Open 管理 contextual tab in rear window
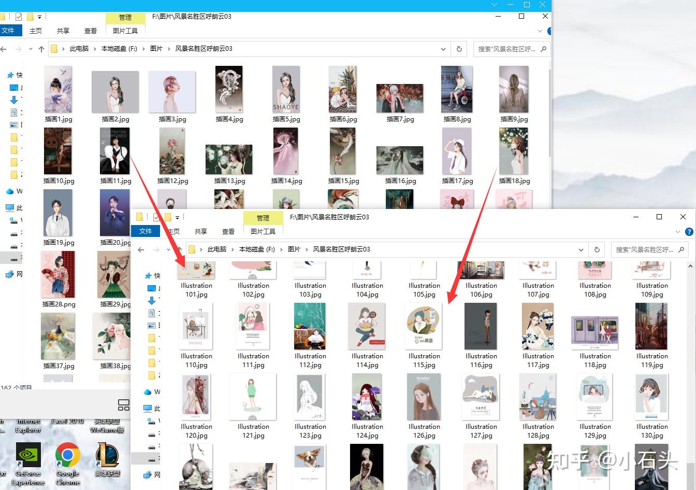Viewport: 696px width, 490px height. click(125, 17)
